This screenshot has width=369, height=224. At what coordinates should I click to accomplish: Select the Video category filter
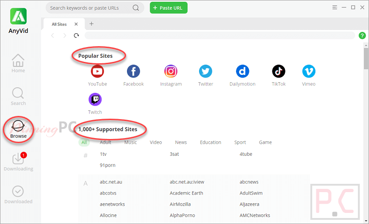pyautogui.click(x=156, y=142)
